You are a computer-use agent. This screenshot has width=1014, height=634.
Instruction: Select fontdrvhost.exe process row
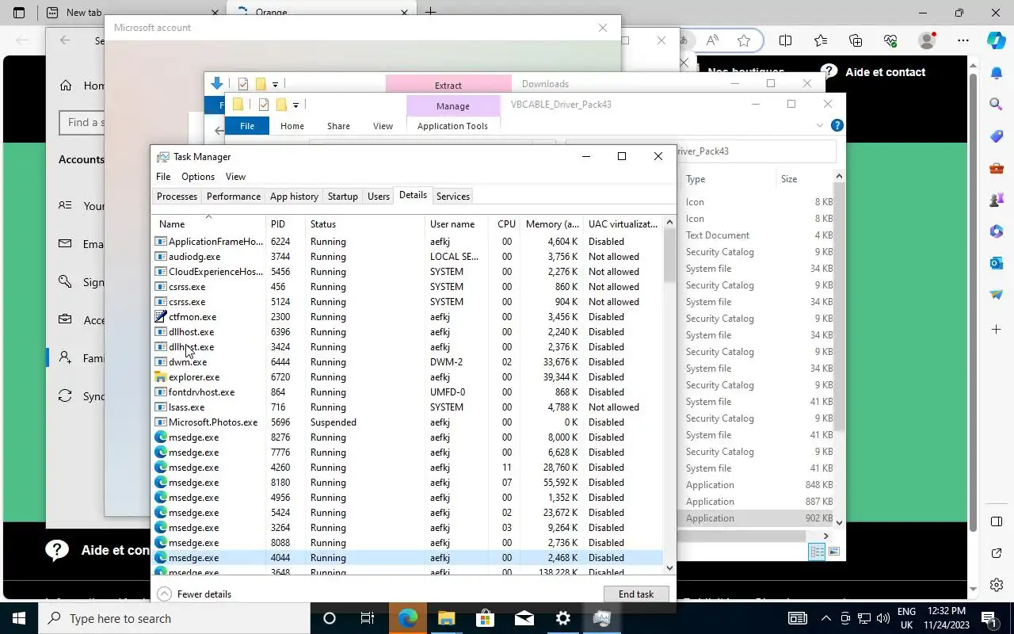[x=408, y=392]
